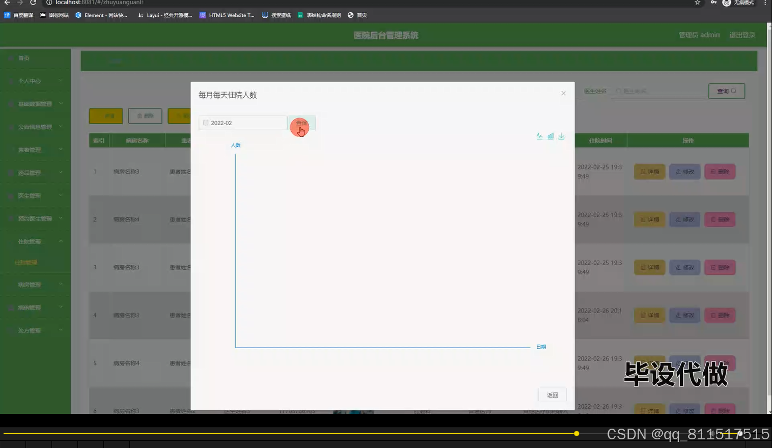
Task: Save chart as image (download icon)
Action: point(561,136)
